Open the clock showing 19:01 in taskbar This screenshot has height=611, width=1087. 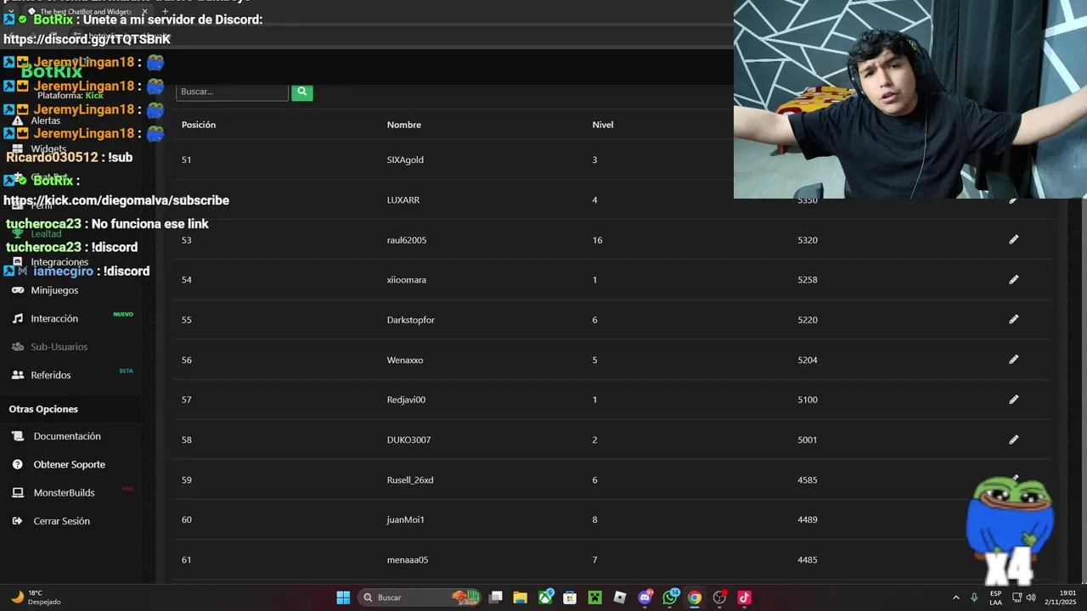pyautogui.click(x=1062, y=597)
